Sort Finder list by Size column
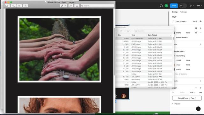The height and width of the screenshot is (115, 204). [120, 35]
